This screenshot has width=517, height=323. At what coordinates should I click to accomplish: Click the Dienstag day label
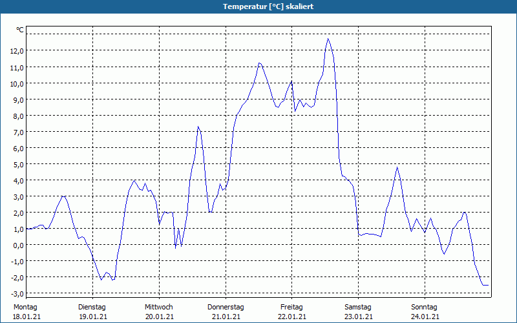(x=92, y=307)
